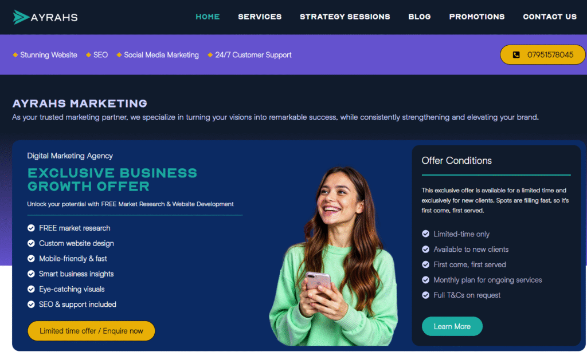Open the Blog navigation link
Image resolution: width=587 pixels, height=356 pixels.
click(x=419, y=17)
